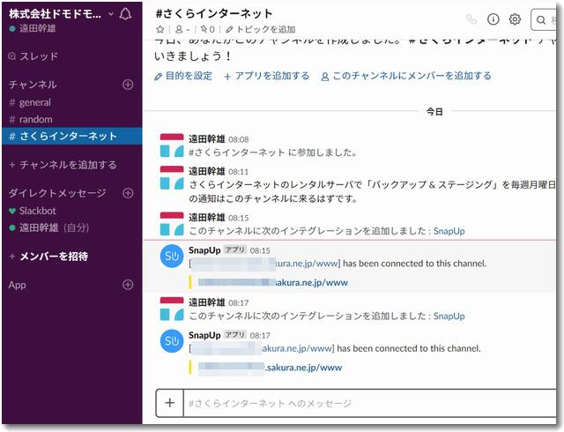Viewport: 564px width, 432px height.
Task: Open channel settings gear icon
Action: click(516, 19)
